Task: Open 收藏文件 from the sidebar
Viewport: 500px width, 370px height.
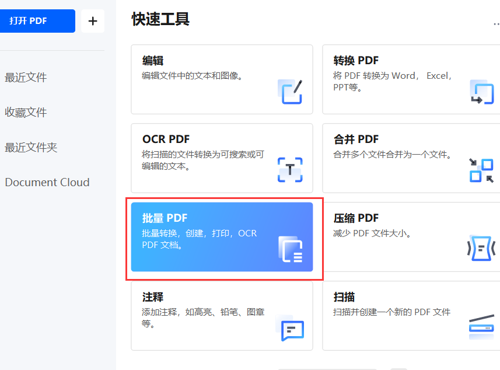Action: pyautogui.click(x=26, y=112)
